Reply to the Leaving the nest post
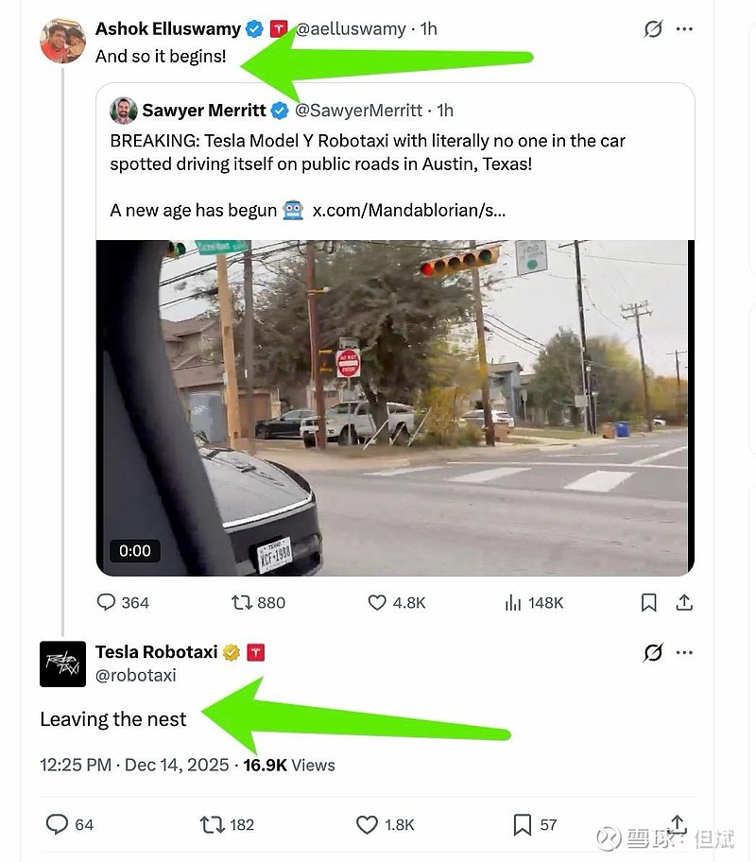756x862 pixels. pyautogui.click(x=58, y=824)
